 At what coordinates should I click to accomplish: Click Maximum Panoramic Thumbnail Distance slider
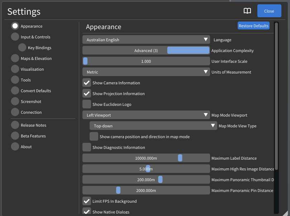[146, 179]
